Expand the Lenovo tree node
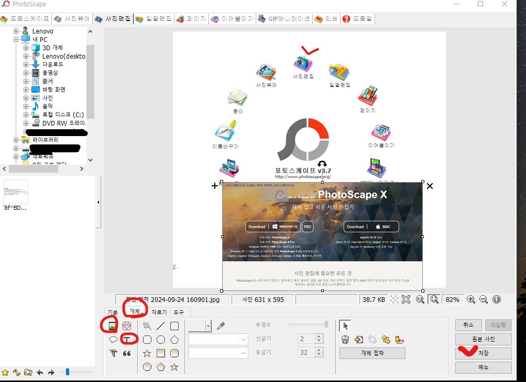Image resolution: width=526 pixels, height=382 pixels. (16, 31)
